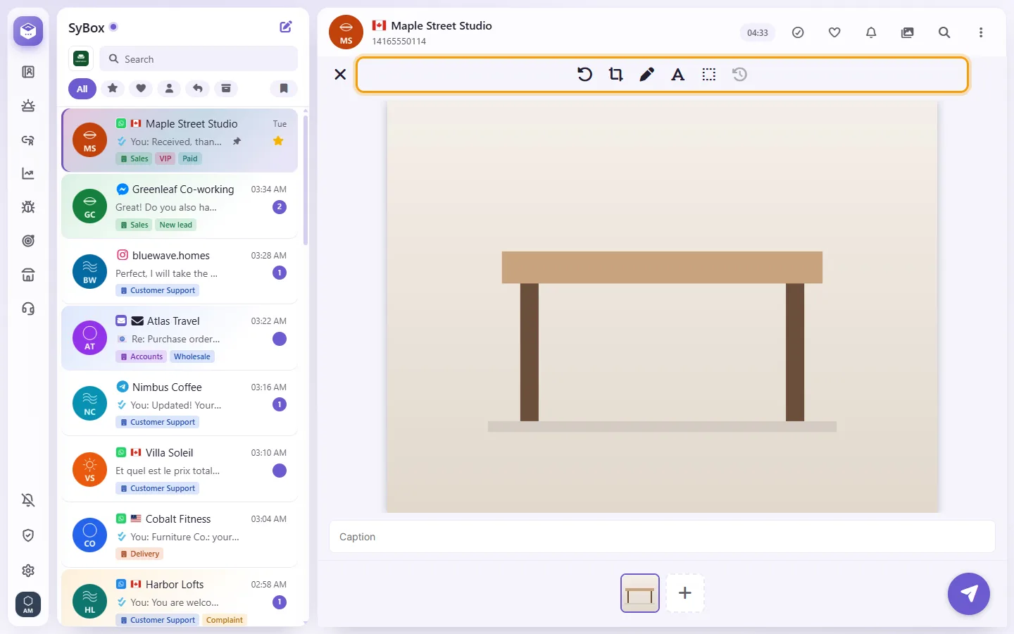Open settings gear in left sidebar
The height and width of the screenshot is (634, 1014).
coord(28,571)
